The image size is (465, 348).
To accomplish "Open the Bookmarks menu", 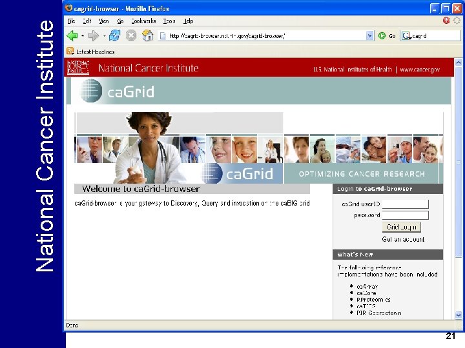I will coord(143,21).
